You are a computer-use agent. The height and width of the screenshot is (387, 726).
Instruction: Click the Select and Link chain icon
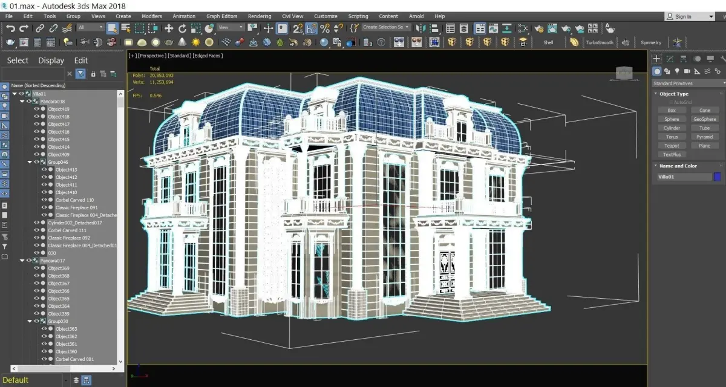[39, 28]
